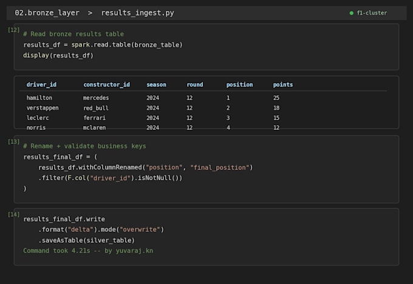This screenshot has width=413, height=284.
Task: Select the points value 25
Action: coord(276,98)
